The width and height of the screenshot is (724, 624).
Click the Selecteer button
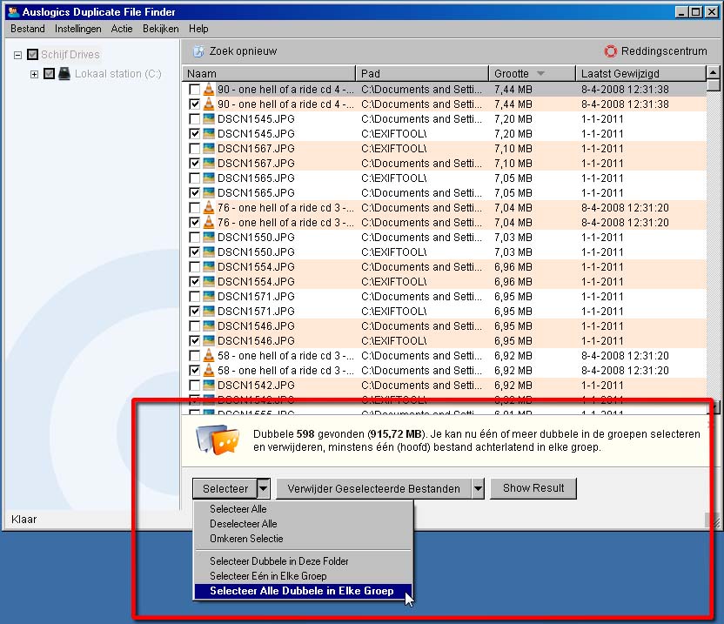click(225, 488)
